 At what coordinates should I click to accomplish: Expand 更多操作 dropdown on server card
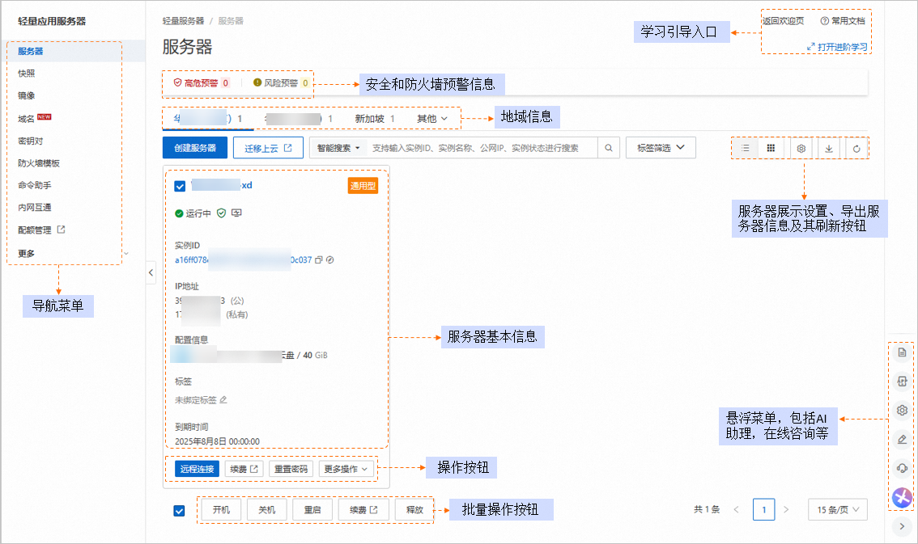(x=346, y=469)
